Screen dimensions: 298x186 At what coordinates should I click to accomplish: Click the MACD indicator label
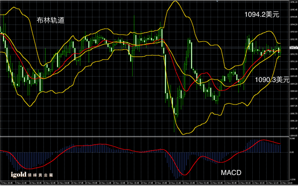pyautogui.click(x=231, y=173)
